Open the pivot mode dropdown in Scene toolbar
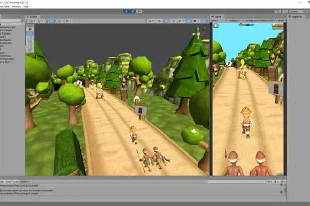 pyautogui.click(x=32, y=21)
